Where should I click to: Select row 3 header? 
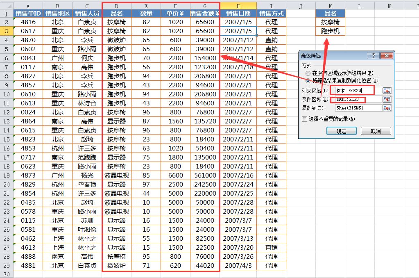[x=7, y=31]
